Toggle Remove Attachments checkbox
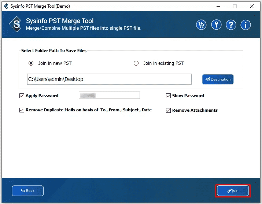This screenshot has width=262, height=204. pyautogui.click(x=168, y=110)
